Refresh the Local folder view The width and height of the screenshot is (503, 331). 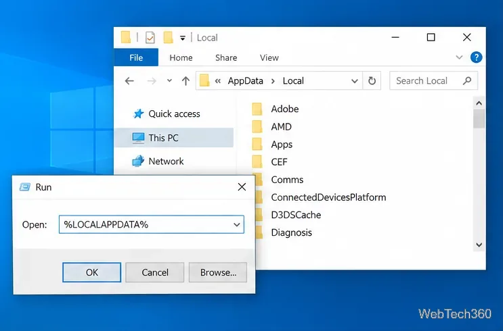(x=372, y=80)
